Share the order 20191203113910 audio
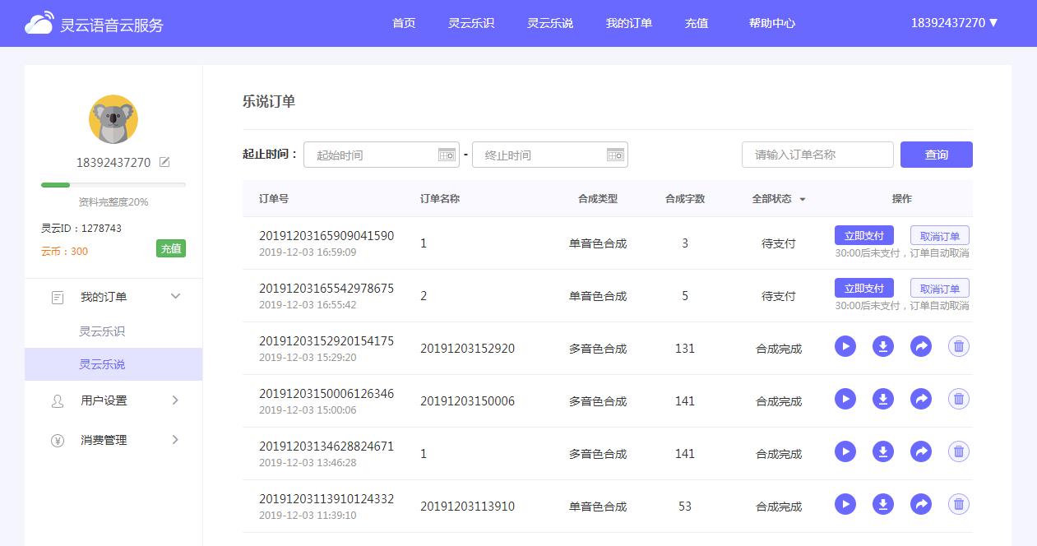This screenshot has width=1037, height=546. point(921,505)
